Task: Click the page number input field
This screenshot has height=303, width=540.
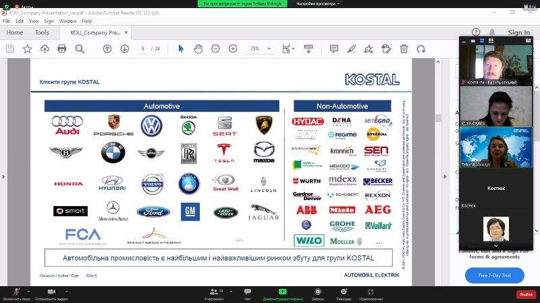Action: coord(143,48)
